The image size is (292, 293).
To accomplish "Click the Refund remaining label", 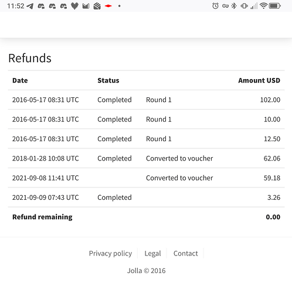I will [x=42, y=217].
